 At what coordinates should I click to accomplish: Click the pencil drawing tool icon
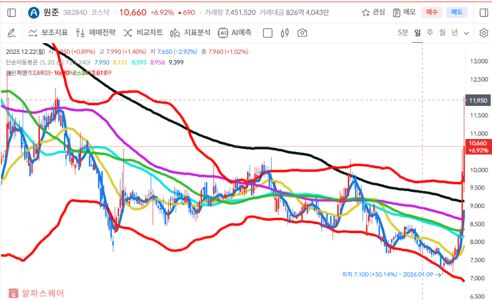(11, 33)
